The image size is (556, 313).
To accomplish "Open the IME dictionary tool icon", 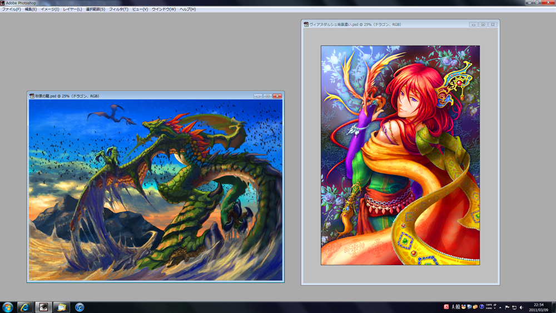I will (x=464, y=307).
